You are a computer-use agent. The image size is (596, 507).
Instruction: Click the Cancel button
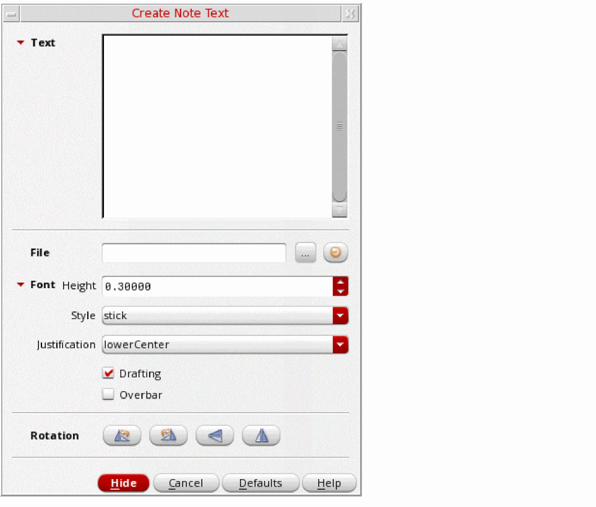(x=186, y=483)
